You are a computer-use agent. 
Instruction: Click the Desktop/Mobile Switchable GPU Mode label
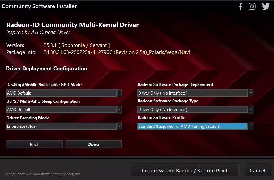click(44, 85)
